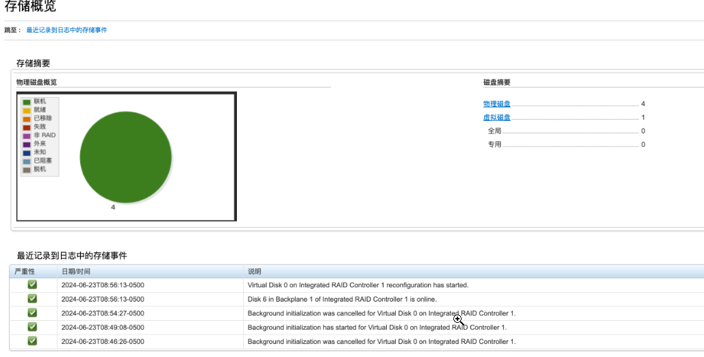This screenshot has height=357, width=704.
Task: Click the 日期/时间 column header
Action: point(151,272)
